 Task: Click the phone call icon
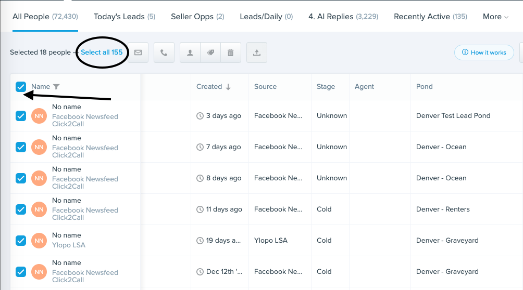click(x=164, y=52)
